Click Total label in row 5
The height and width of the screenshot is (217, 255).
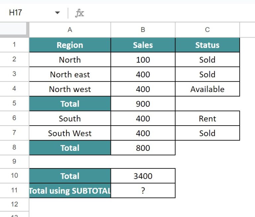[x=70, y=104]
